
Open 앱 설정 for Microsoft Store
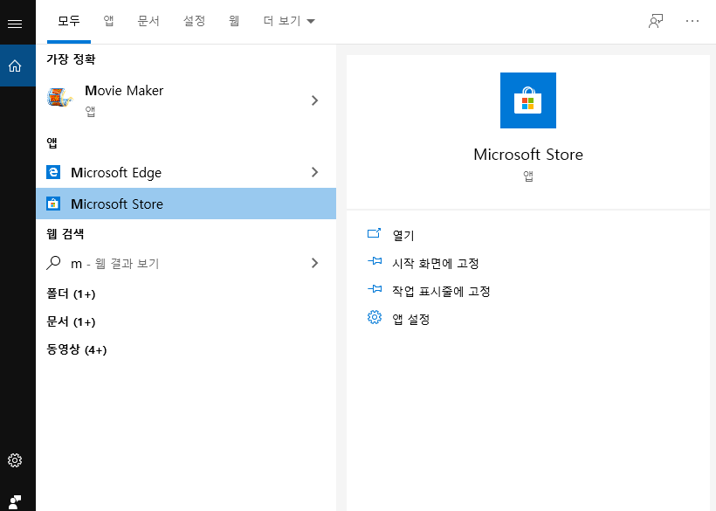coord(411,319)
